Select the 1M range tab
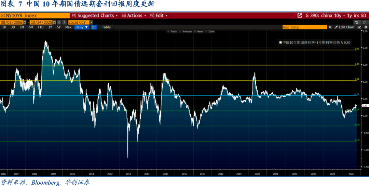The height and width of the screenshot is (186, 369). pos(22,27)
